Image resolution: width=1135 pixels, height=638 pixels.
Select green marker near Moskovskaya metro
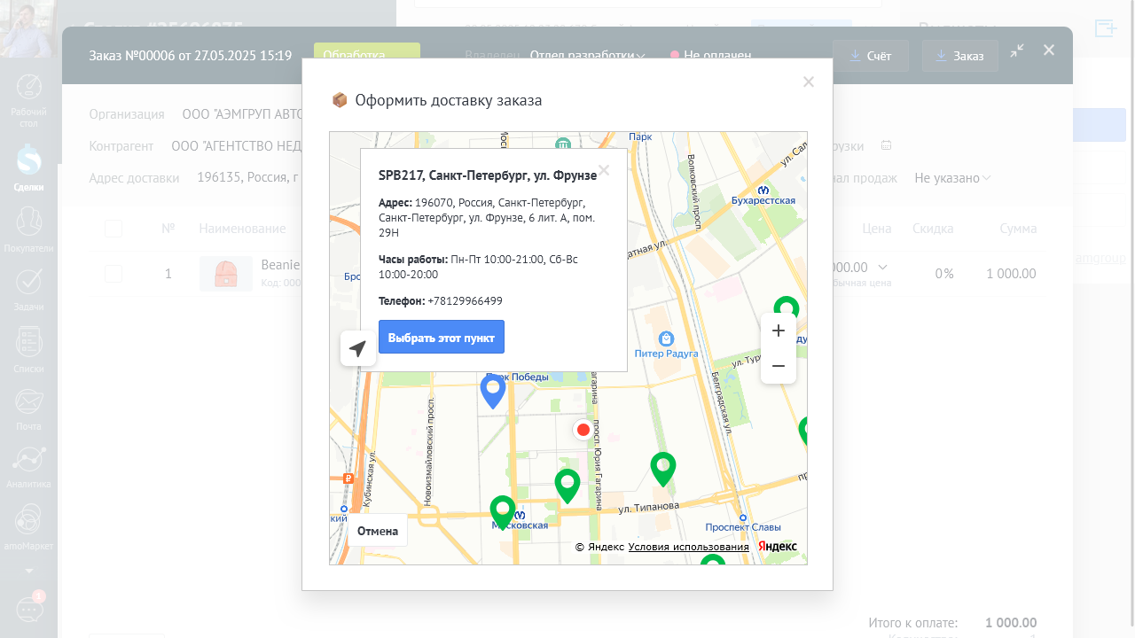coord(503,512)
